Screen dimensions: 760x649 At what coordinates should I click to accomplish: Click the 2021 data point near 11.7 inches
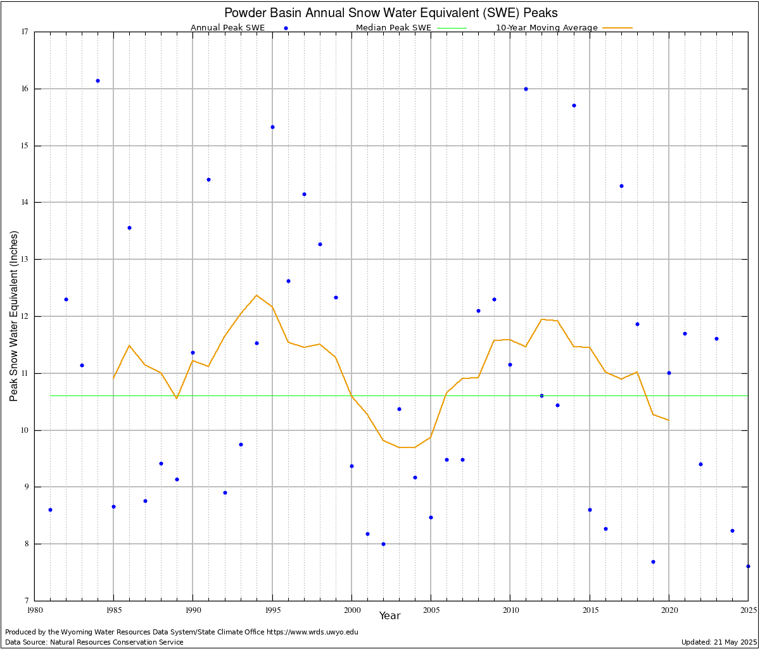tap(685, 333)
